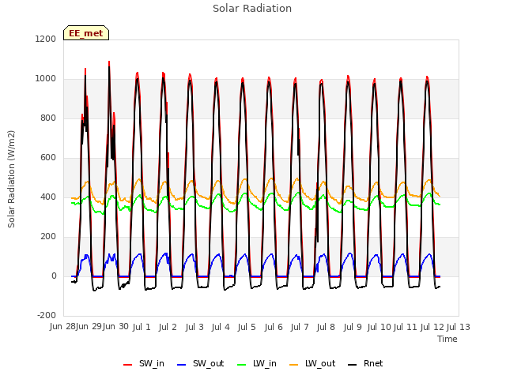Screen dimensions: 506x379
Task: Click the SW_out legend entry
Action: pyautogui.click(x=200, y=363)
